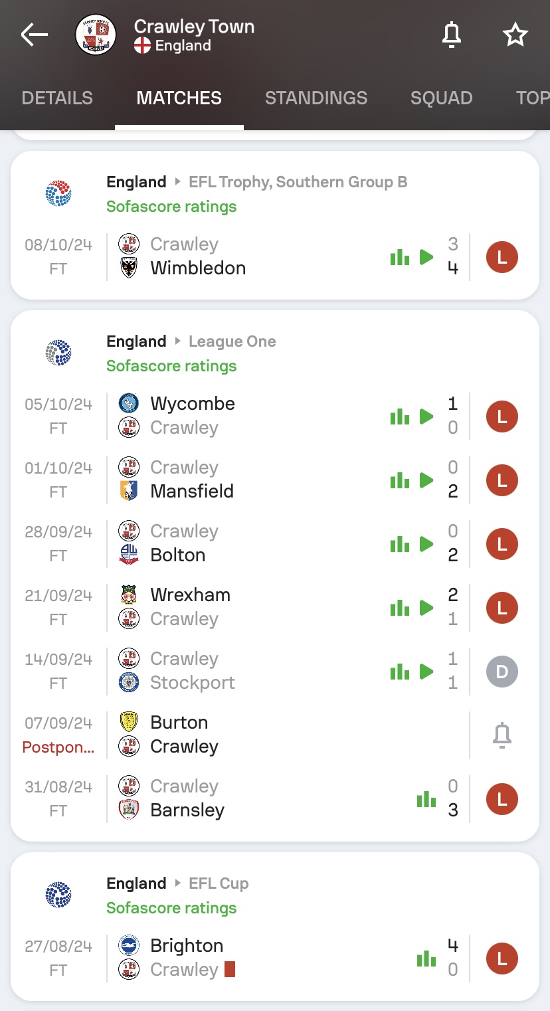The height and width of the screenshot is (1011, 550).
Task: Open stats icon for Crawley vs Barnsley
Action: (x=426, y=799)
